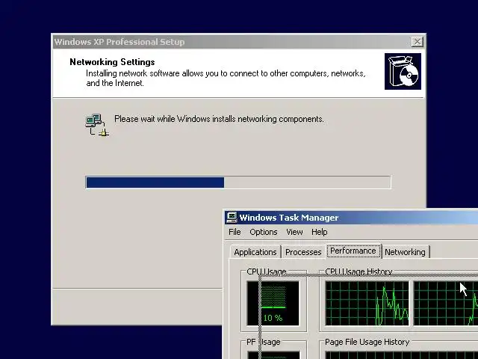Viewport: 478px width, 359px height.
Task: Close the Windows XP Setup window
Action: 417,42
